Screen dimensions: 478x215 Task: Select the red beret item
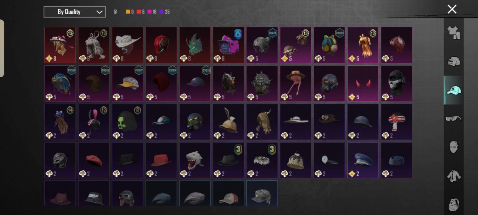pyautogui.click(x=94, y=160)
